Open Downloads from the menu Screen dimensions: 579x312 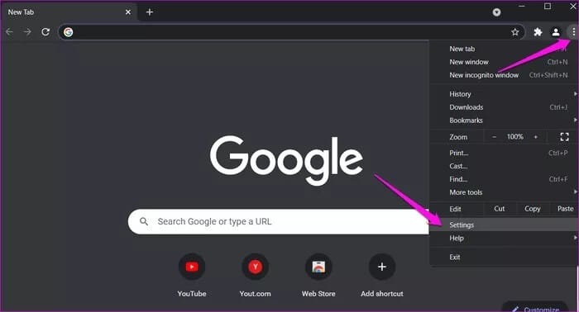(x=504, y=107)
